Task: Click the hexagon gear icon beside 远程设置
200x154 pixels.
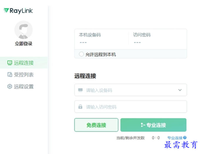Action: pyautogui.click(x=10, y=86)
